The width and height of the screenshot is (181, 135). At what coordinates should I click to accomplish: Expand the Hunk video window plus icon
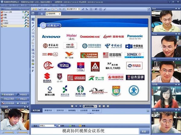click(176, 8)
